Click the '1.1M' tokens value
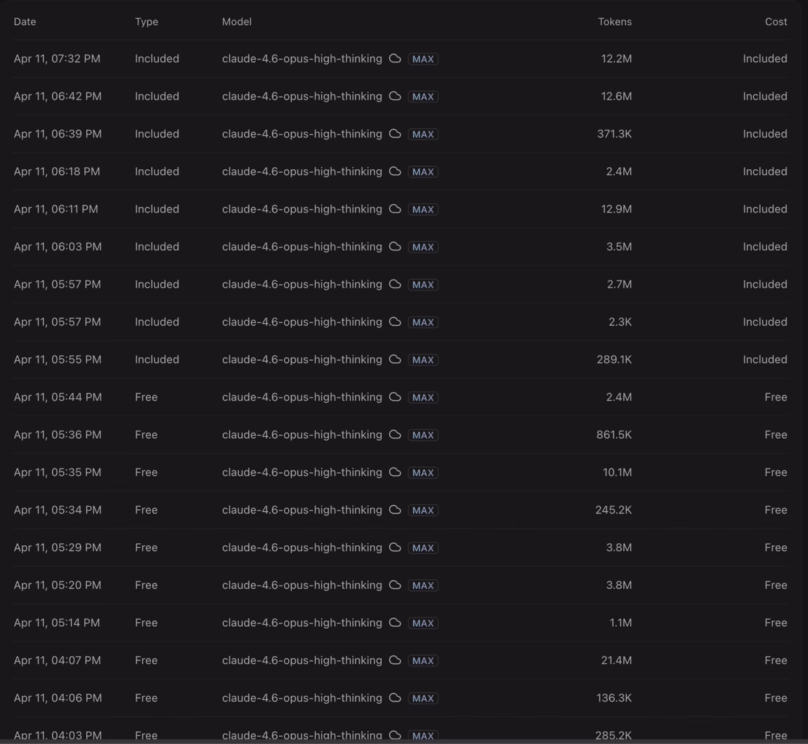The height and width of the screenshot is (744, 808). [x=621, y=623]
